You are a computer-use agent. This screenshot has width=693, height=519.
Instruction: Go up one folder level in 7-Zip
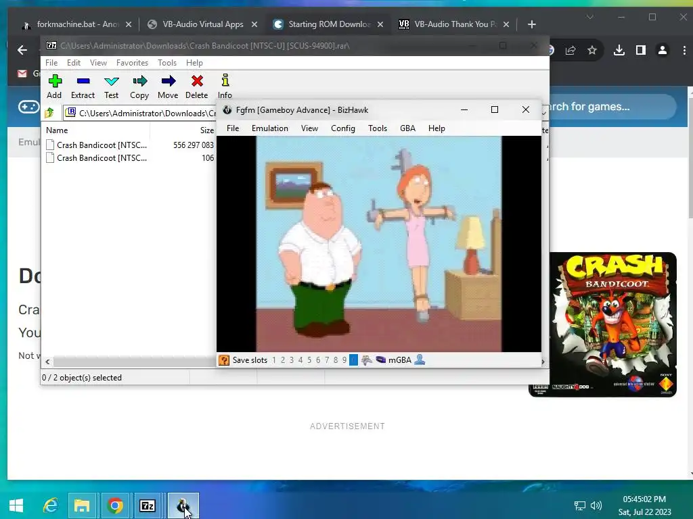coord(49,113)
